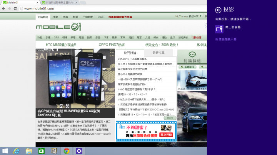This screenshot has width=277, height=155.
Task: Select the 第二個螢幕 projection icon
Action: click(x=219, y=29)
